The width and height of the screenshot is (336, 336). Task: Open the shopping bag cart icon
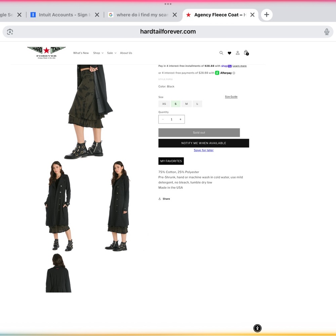tap(246, 53)
